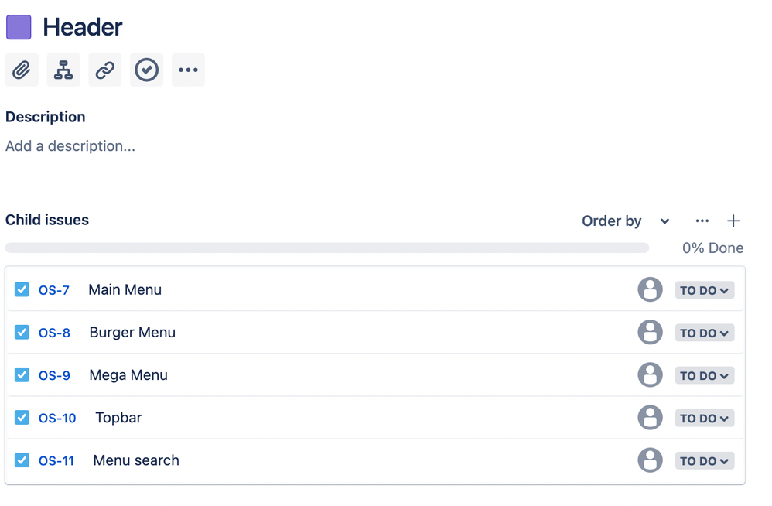Click the OS-7 task type checkbox icon

(22, 289)
